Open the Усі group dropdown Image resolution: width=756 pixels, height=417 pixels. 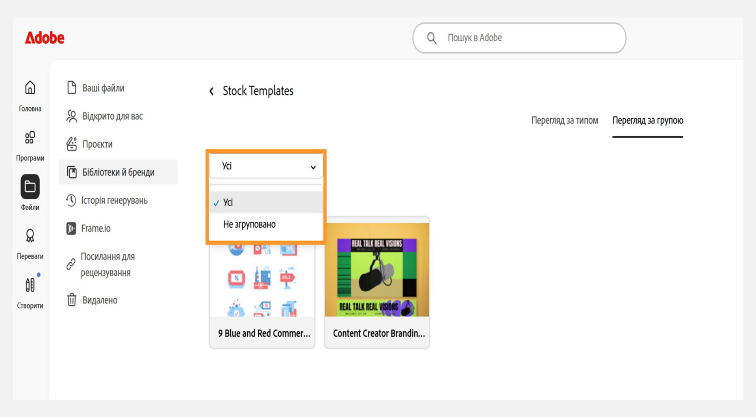coord(266,166)
